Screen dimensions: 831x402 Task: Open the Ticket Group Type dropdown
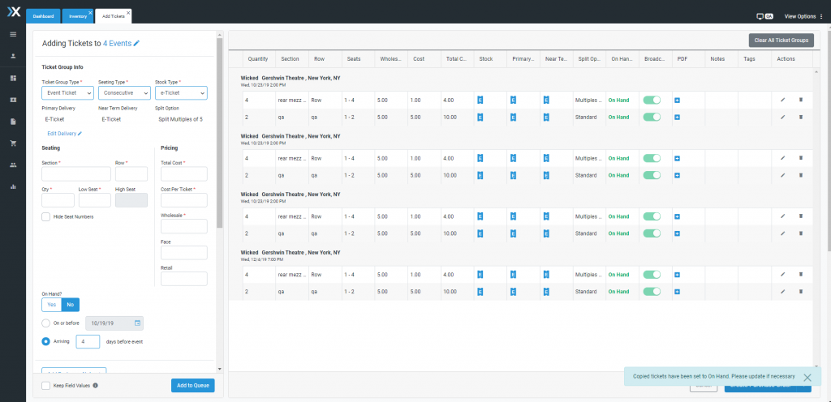point(68,92)
